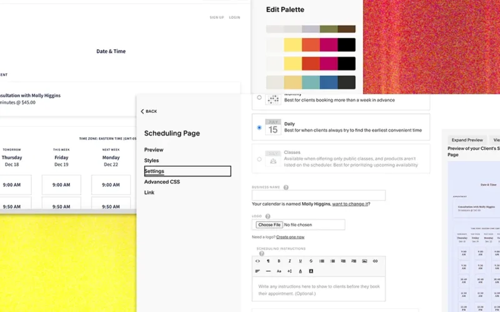500x312 pixels.
Task: Pick the olive green swatch in top palette row
Action: point(329,29)
